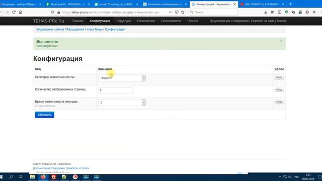Open Документация и поддержка link

pyautogui.click(x=229, y=21)
